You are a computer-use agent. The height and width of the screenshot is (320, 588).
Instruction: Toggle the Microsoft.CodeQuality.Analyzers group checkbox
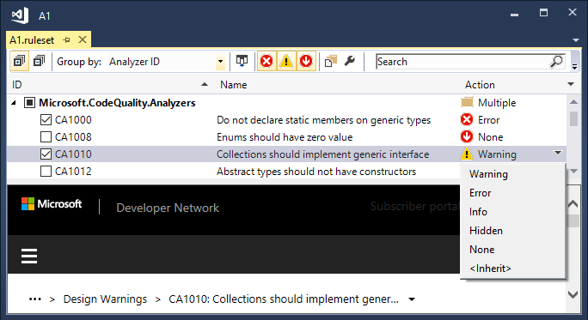pos(29,103)
